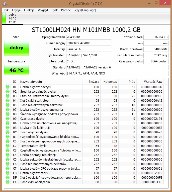The width and height of the screenshot is (172, 192).
Task: Click the Tryb transferu field SATA/600
Action: (x=89, y=55)
